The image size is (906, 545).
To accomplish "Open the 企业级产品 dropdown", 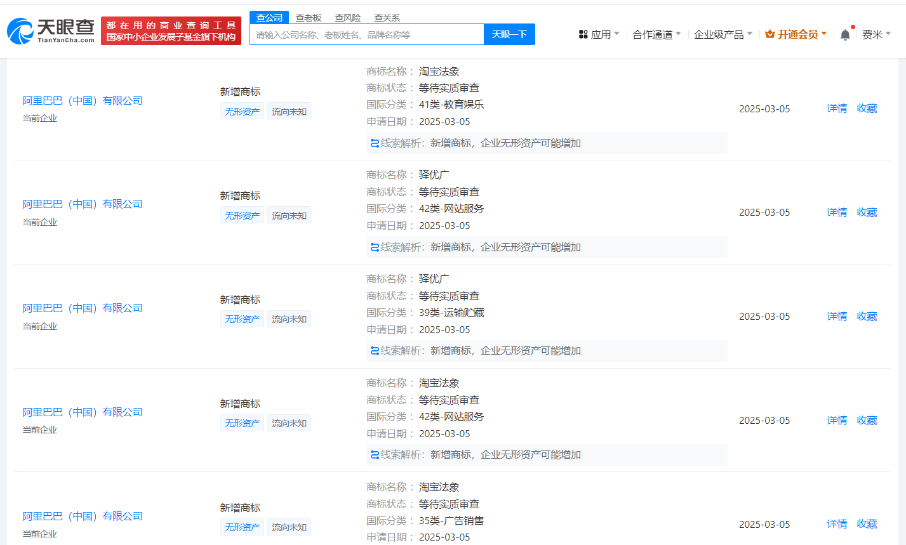I will 723,34.
